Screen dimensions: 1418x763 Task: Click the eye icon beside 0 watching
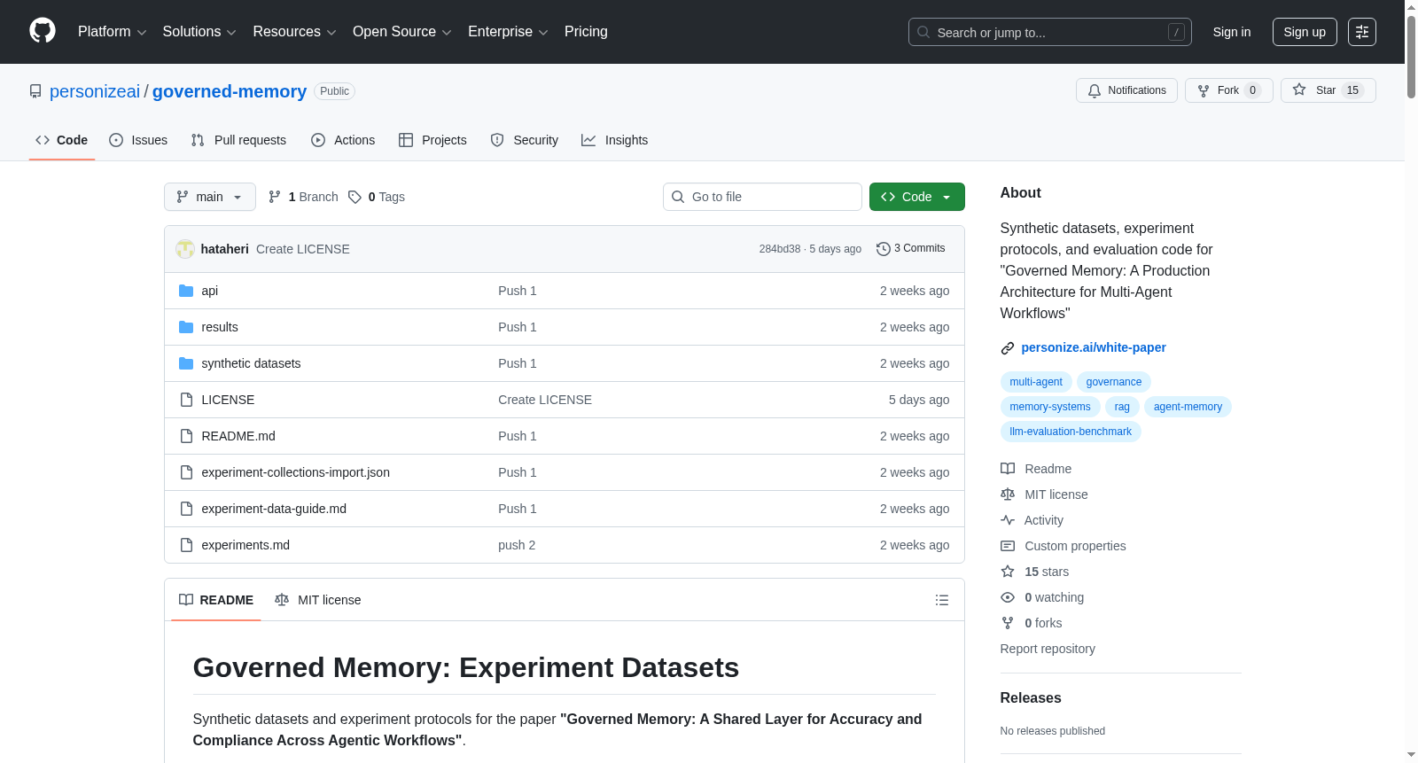coord(1008,597)
